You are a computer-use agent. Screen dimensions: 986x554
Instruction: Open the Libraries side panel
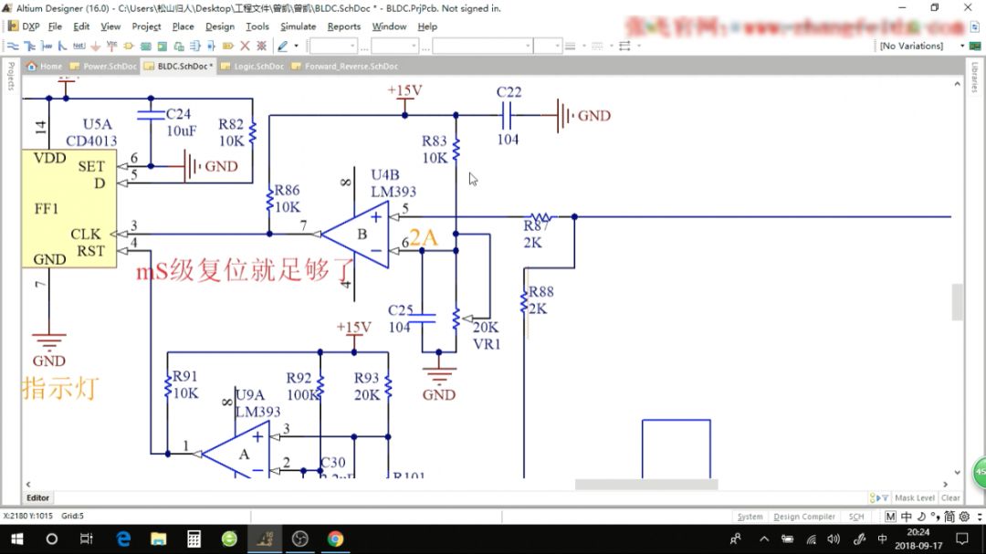coord(974,77)
